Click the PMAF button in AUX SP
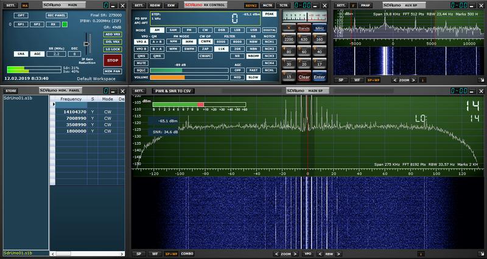Screen dimensions: 487x259 pyautogui.click(x=365, y=5)
